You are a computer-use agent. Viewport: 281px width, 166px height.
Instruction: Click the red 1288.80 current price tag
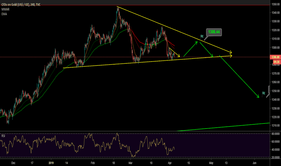pos(275,57)
